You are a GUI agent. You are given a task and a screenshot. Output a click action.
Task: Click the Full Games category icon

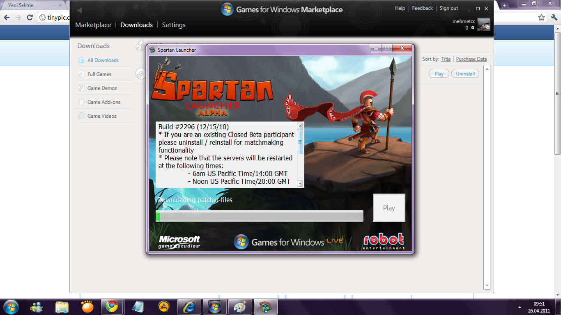[81, 74]
